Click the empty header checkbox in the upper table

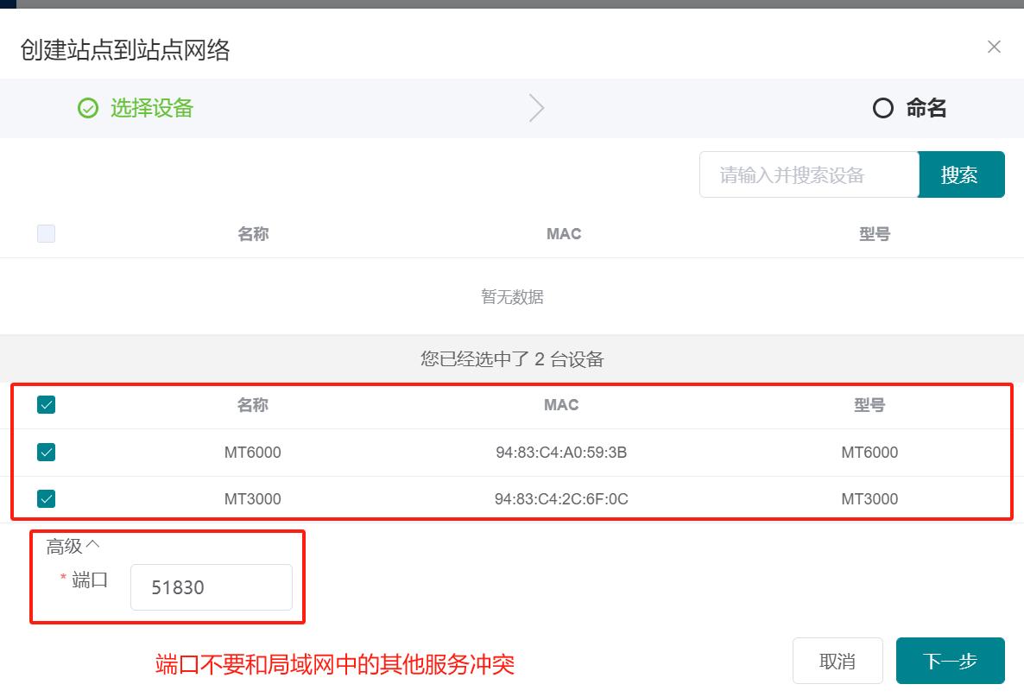(46, 233)
